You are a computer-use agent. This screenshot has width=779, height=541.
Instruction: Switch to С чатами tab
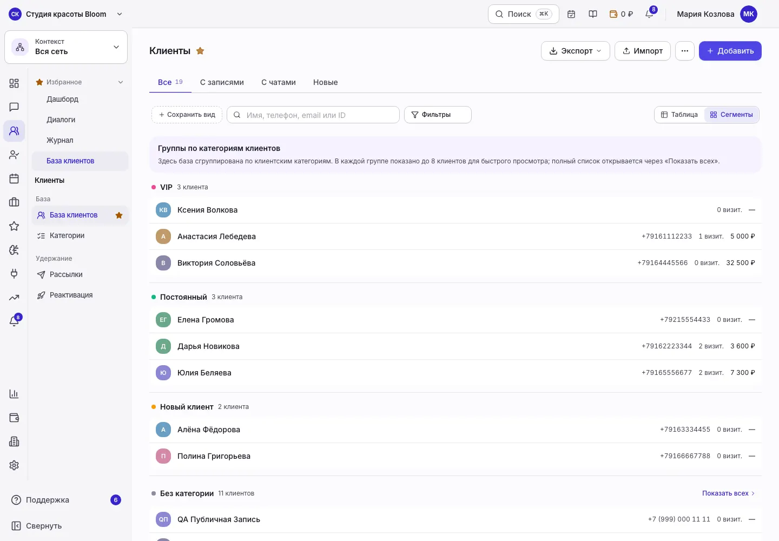279,82
